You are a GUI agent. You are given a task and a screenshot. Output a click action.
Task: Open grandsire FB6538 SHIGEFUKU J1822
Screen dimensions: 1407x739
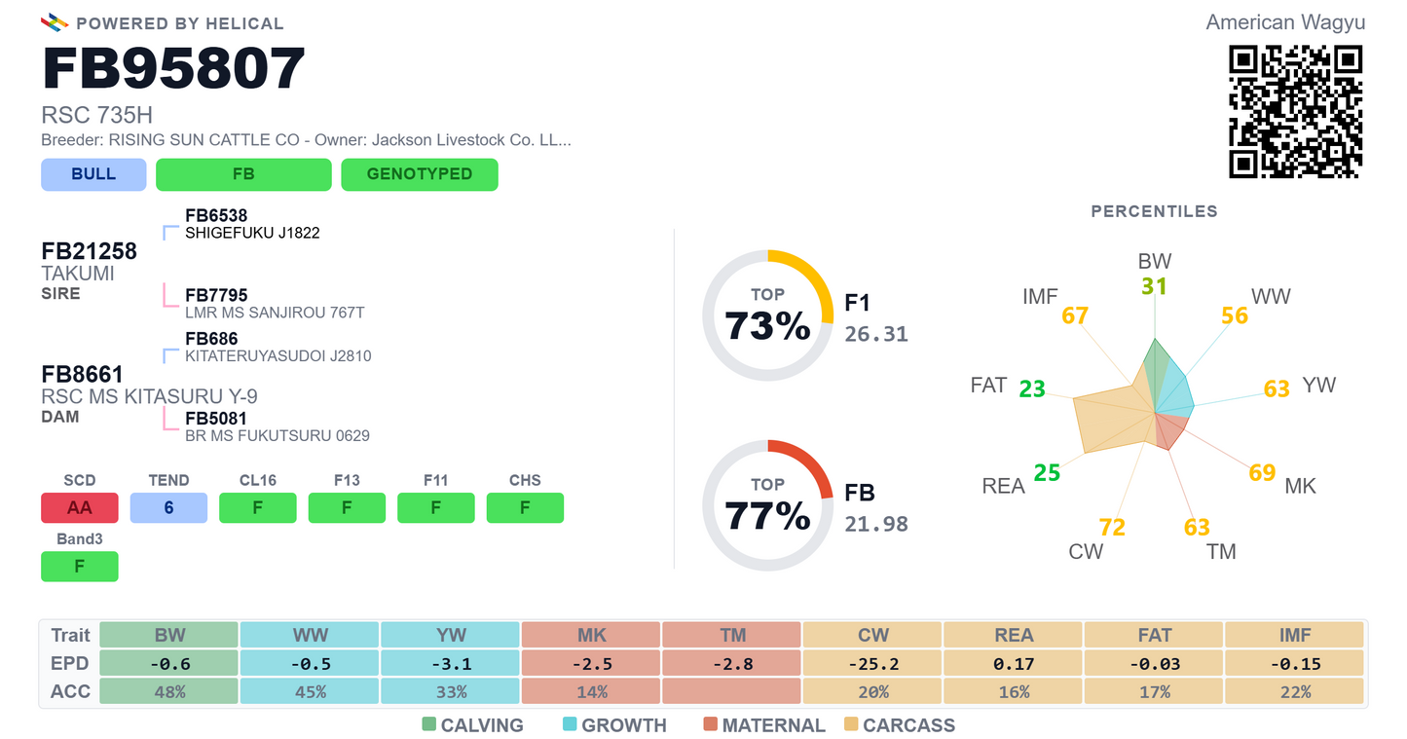point(252,224)
